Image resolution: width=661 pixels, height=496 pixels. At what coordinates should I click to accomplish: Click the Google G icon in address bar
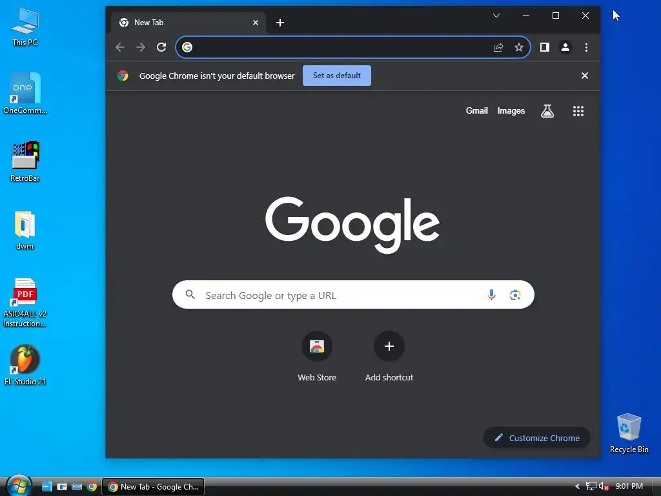click(187, 47)
